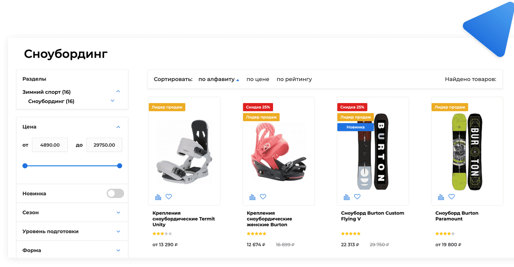
Task: Expand the Уровень подготовки filter
Action: [118, 231]
